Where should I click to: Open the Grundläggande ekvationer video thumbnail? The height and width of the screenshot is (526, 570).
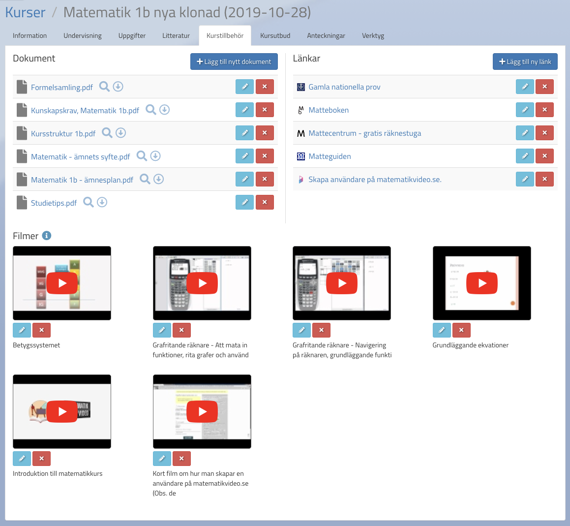click(481, 283)
